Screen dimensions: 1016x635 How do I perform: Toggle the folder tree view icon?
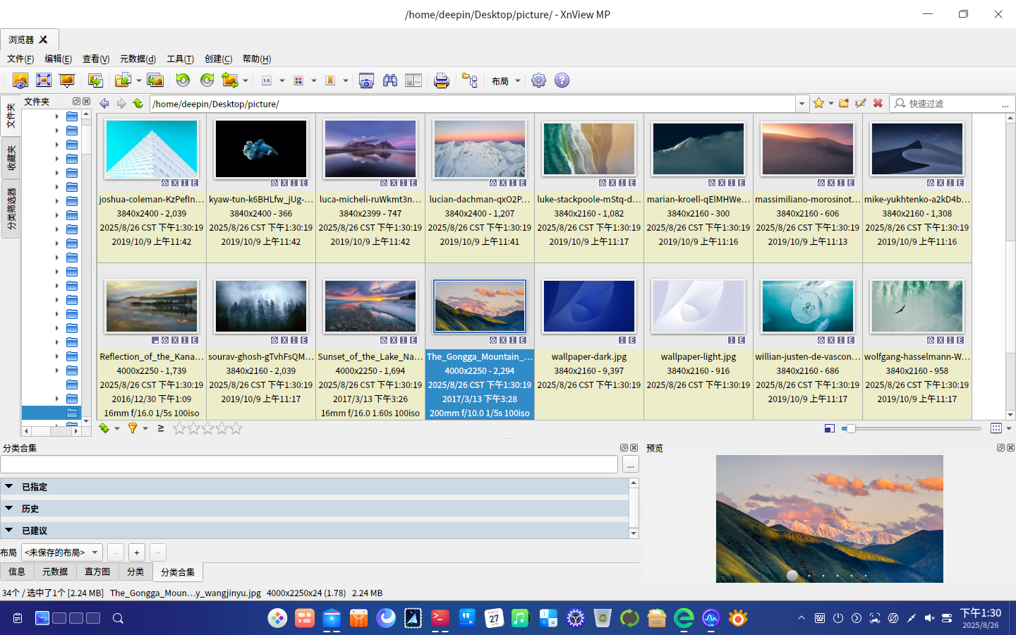[x=470, y=80]
